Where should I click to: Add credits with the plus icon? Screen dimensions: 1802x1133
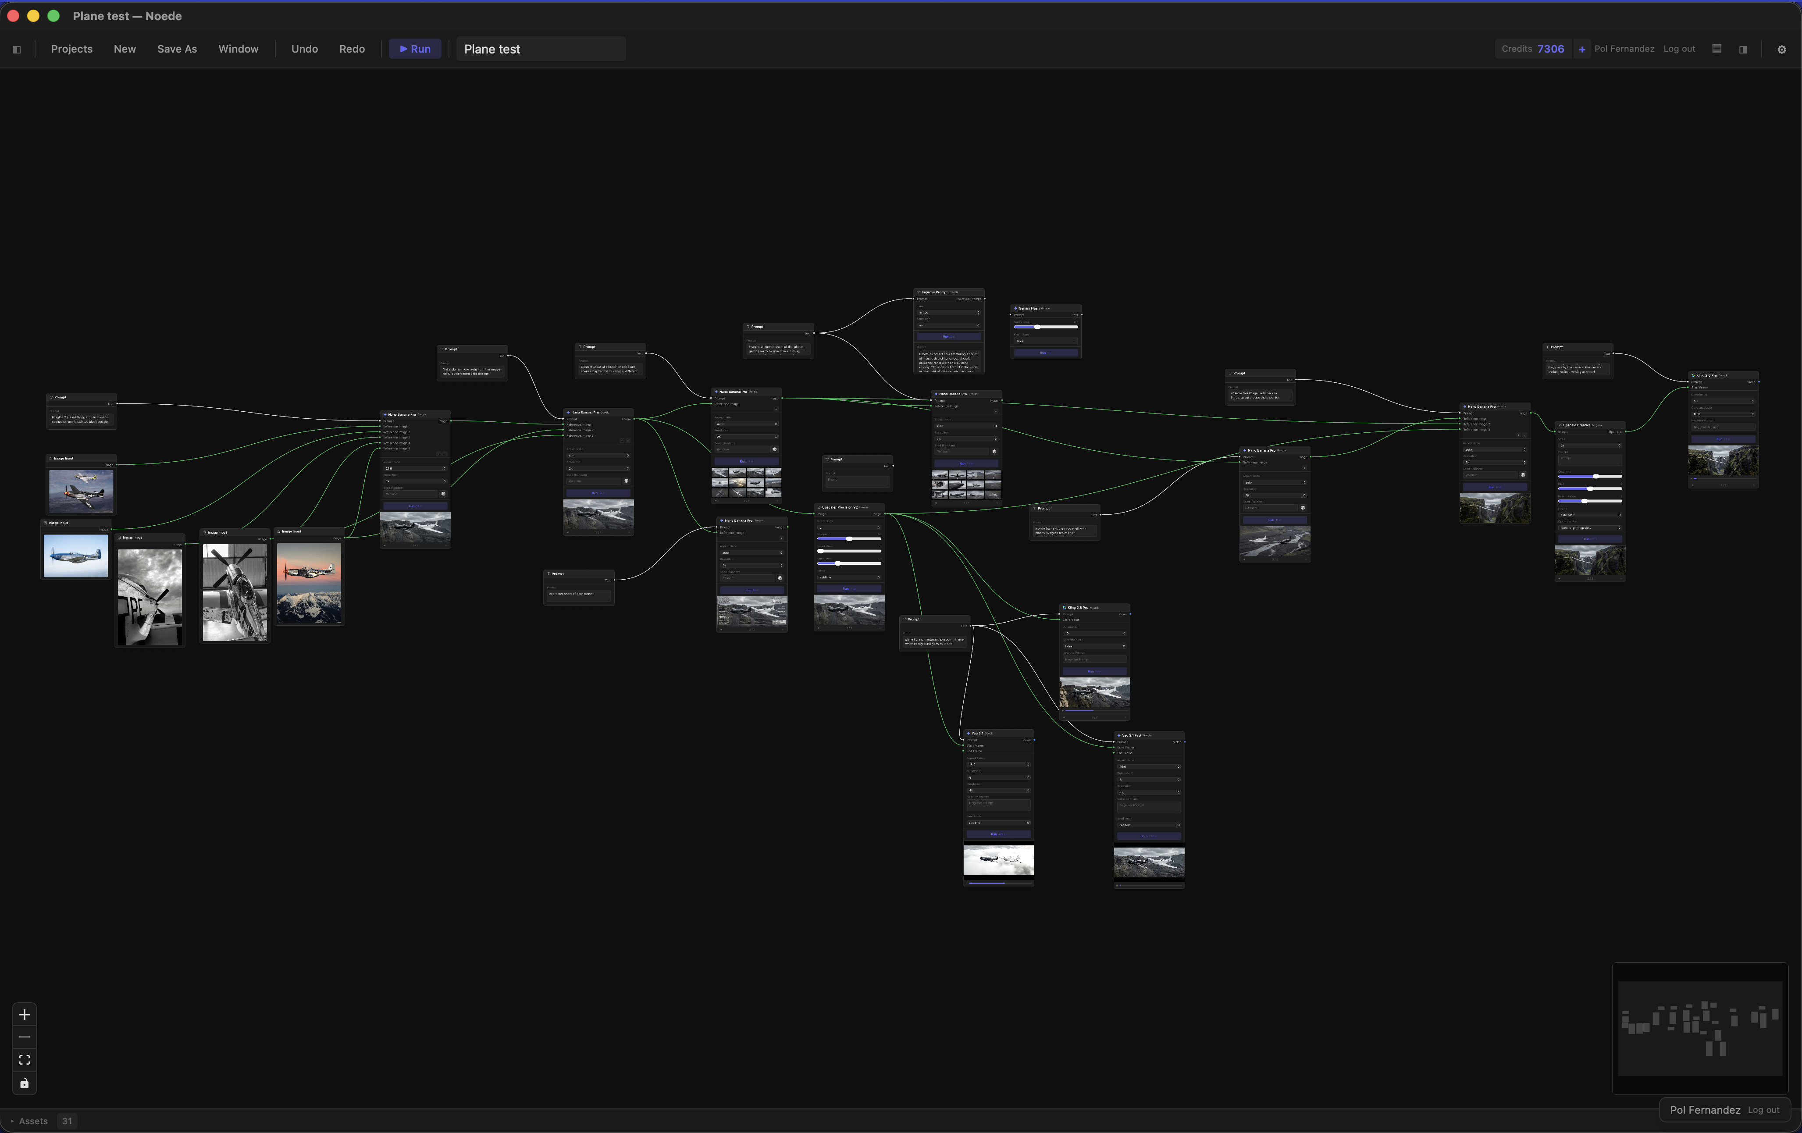click(1582, 49)
